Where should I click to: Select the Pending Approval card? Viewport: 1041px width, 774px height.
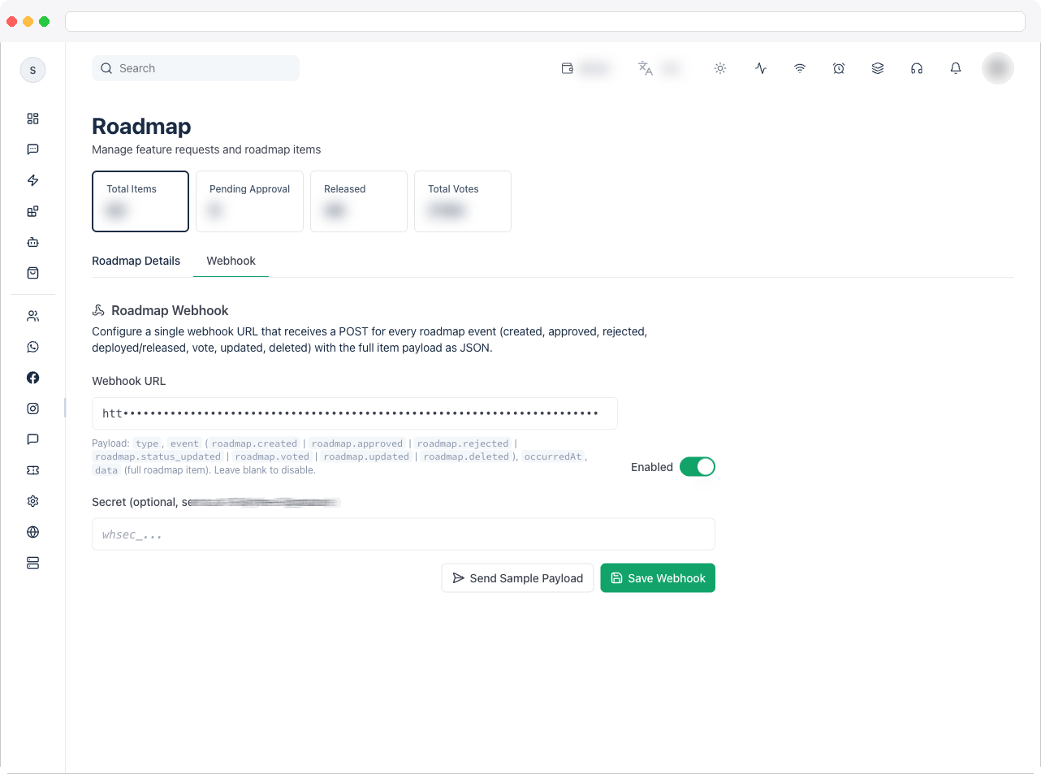pyautogui.click(x=249, y=201)
